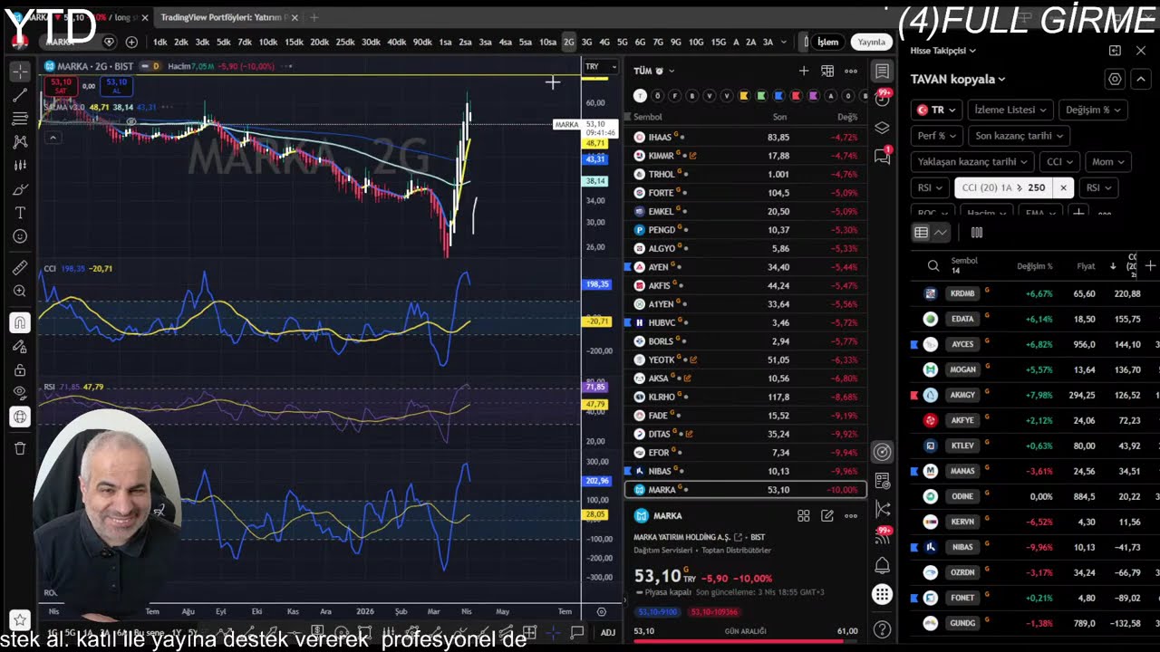Select the TRHOL row in watchlist
The image size is (1160, 652).
click(x=745, y=175)
